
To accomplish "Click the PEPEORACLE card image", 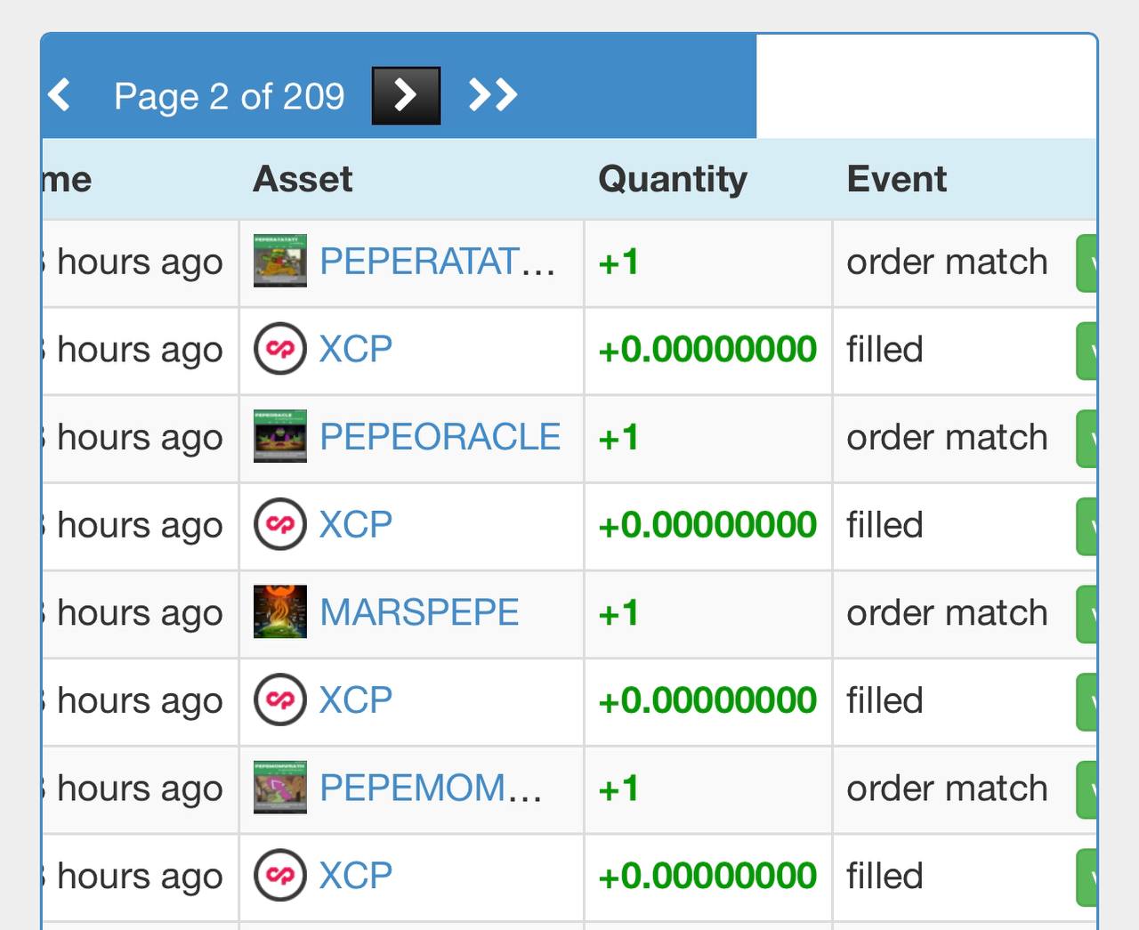I will coord(280,436).
